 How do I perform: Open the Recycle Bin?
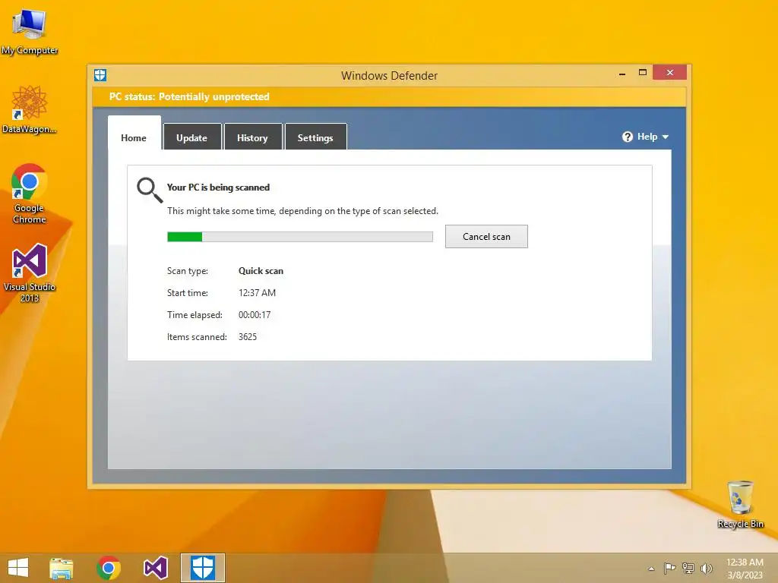(x=740, y=504)
